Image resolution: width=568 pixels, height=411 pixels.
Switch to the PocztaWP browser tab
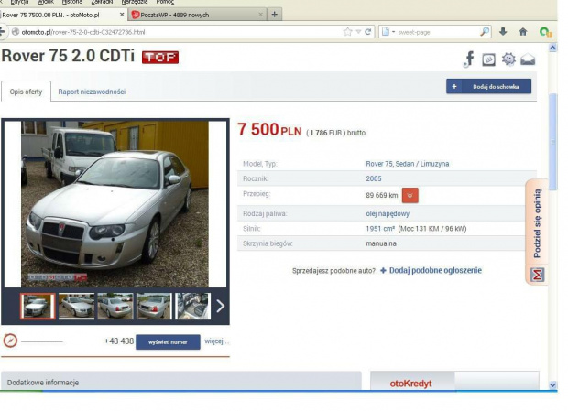tap(197, 15)
